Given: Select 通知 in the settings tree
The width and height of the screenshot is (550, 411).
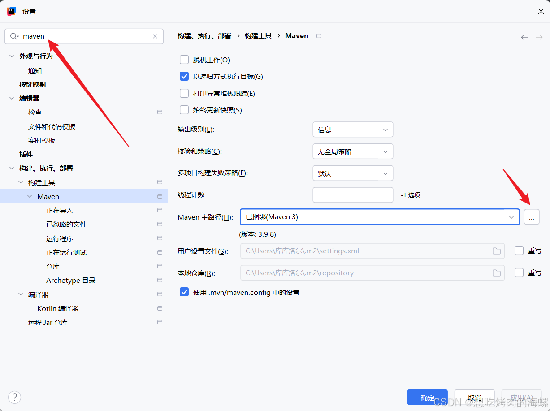Looking at the screenshot, I should point(35,70).
